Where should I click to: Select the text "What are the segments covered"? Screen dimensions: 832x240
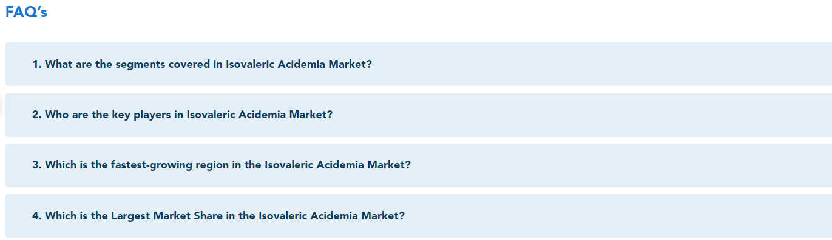pos(128,64)
